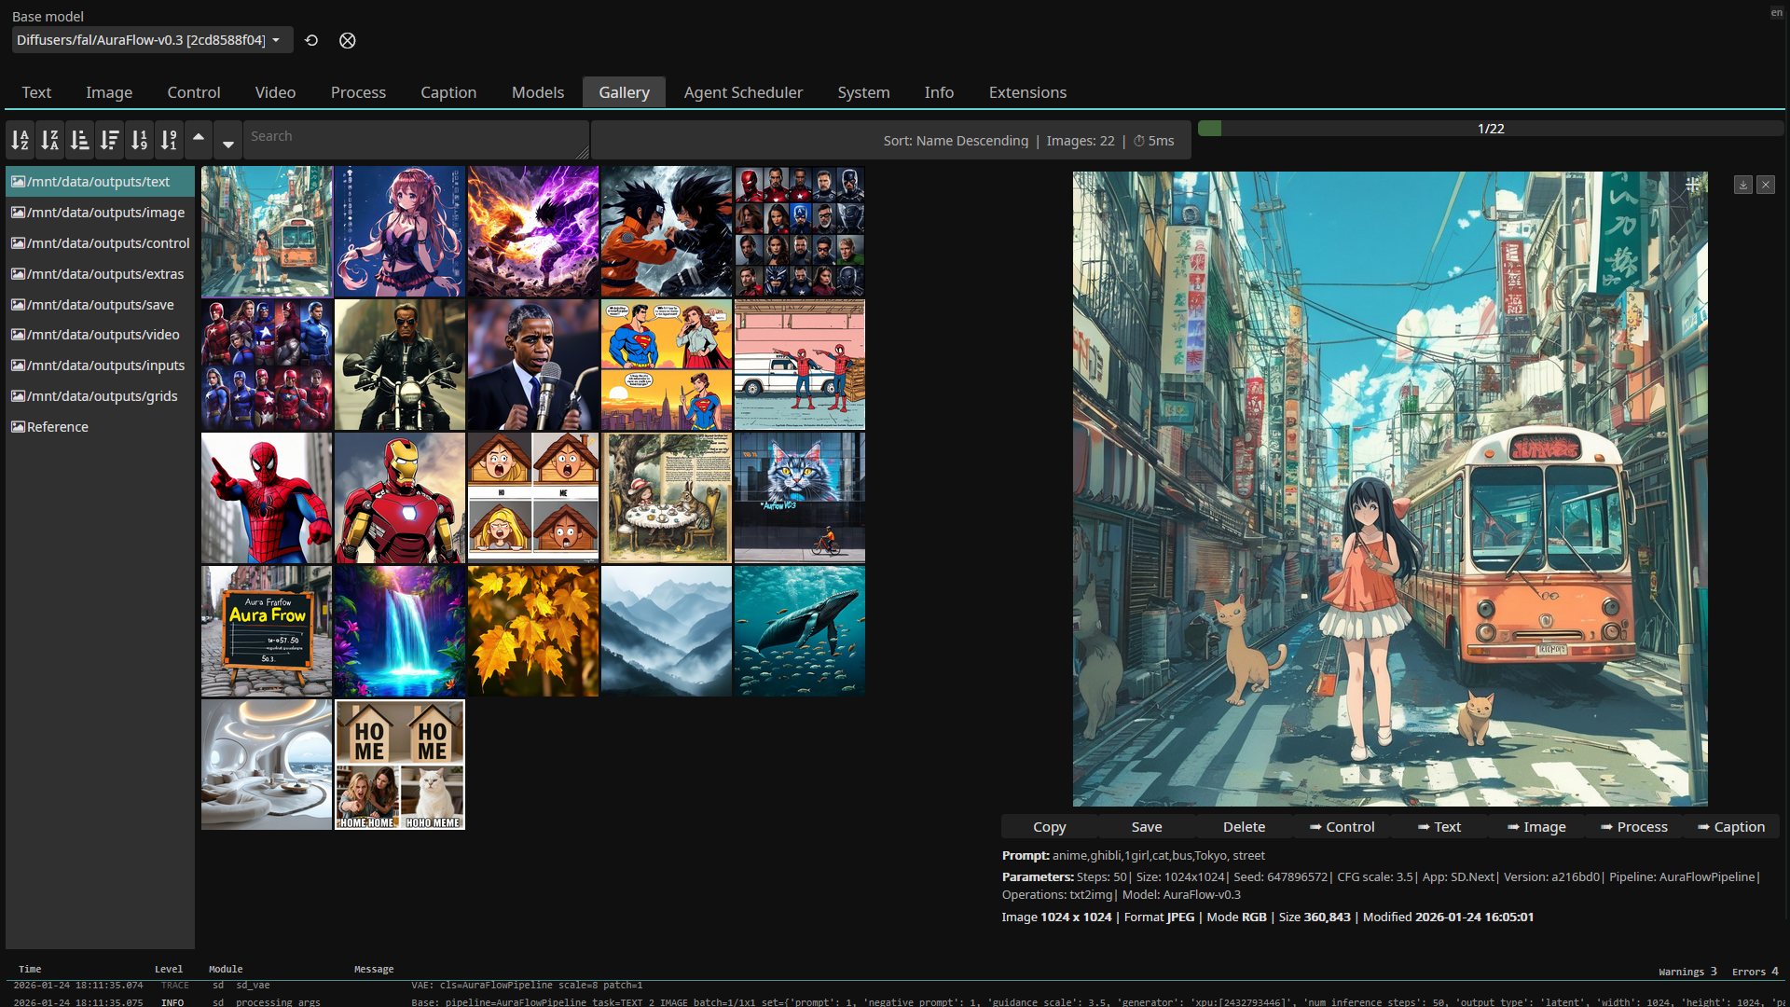Click the Delete button under preview
Image resolution: width=1790 pixels, height=1007 pixels.
click(1244, 827)
